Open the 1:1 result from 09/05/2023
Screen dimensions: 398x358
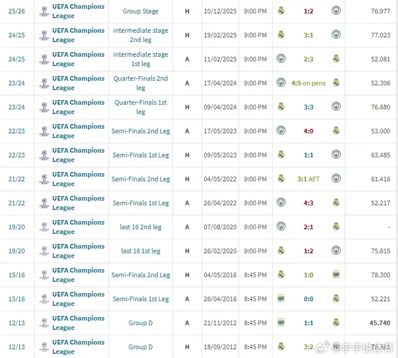[x=308, y=155]
